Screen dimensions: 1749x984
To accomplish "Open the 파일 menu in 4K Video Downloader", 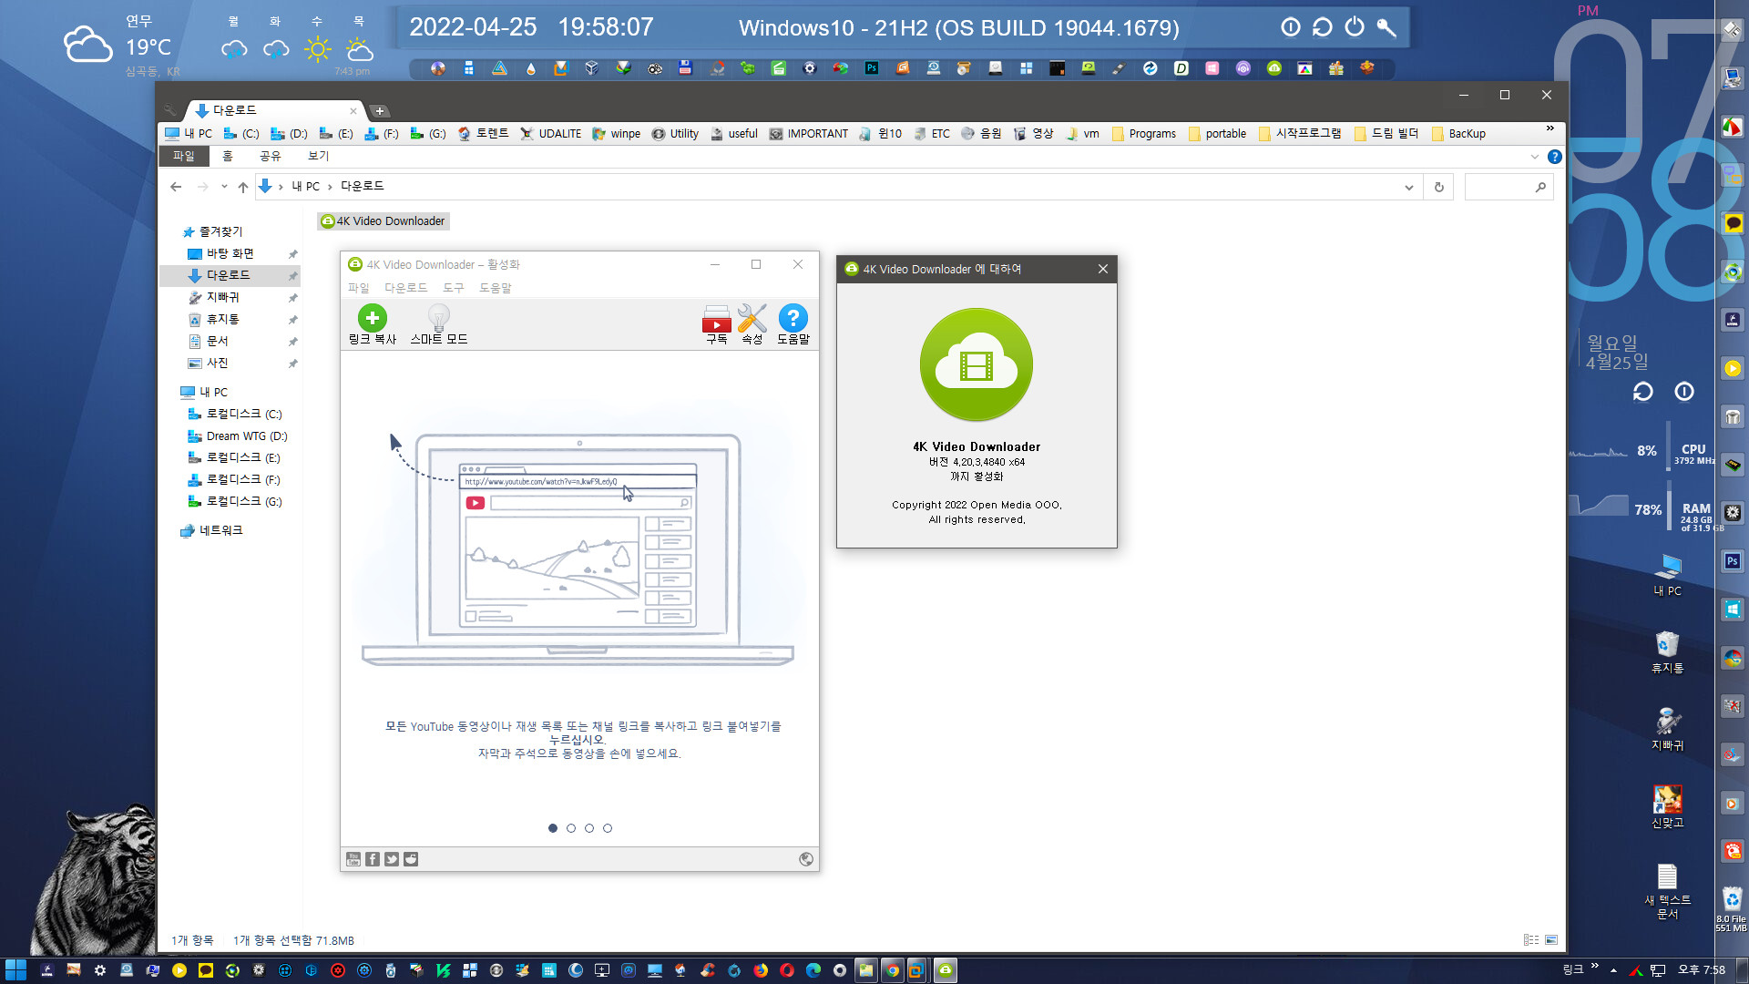I will click(x=358, y=288).
